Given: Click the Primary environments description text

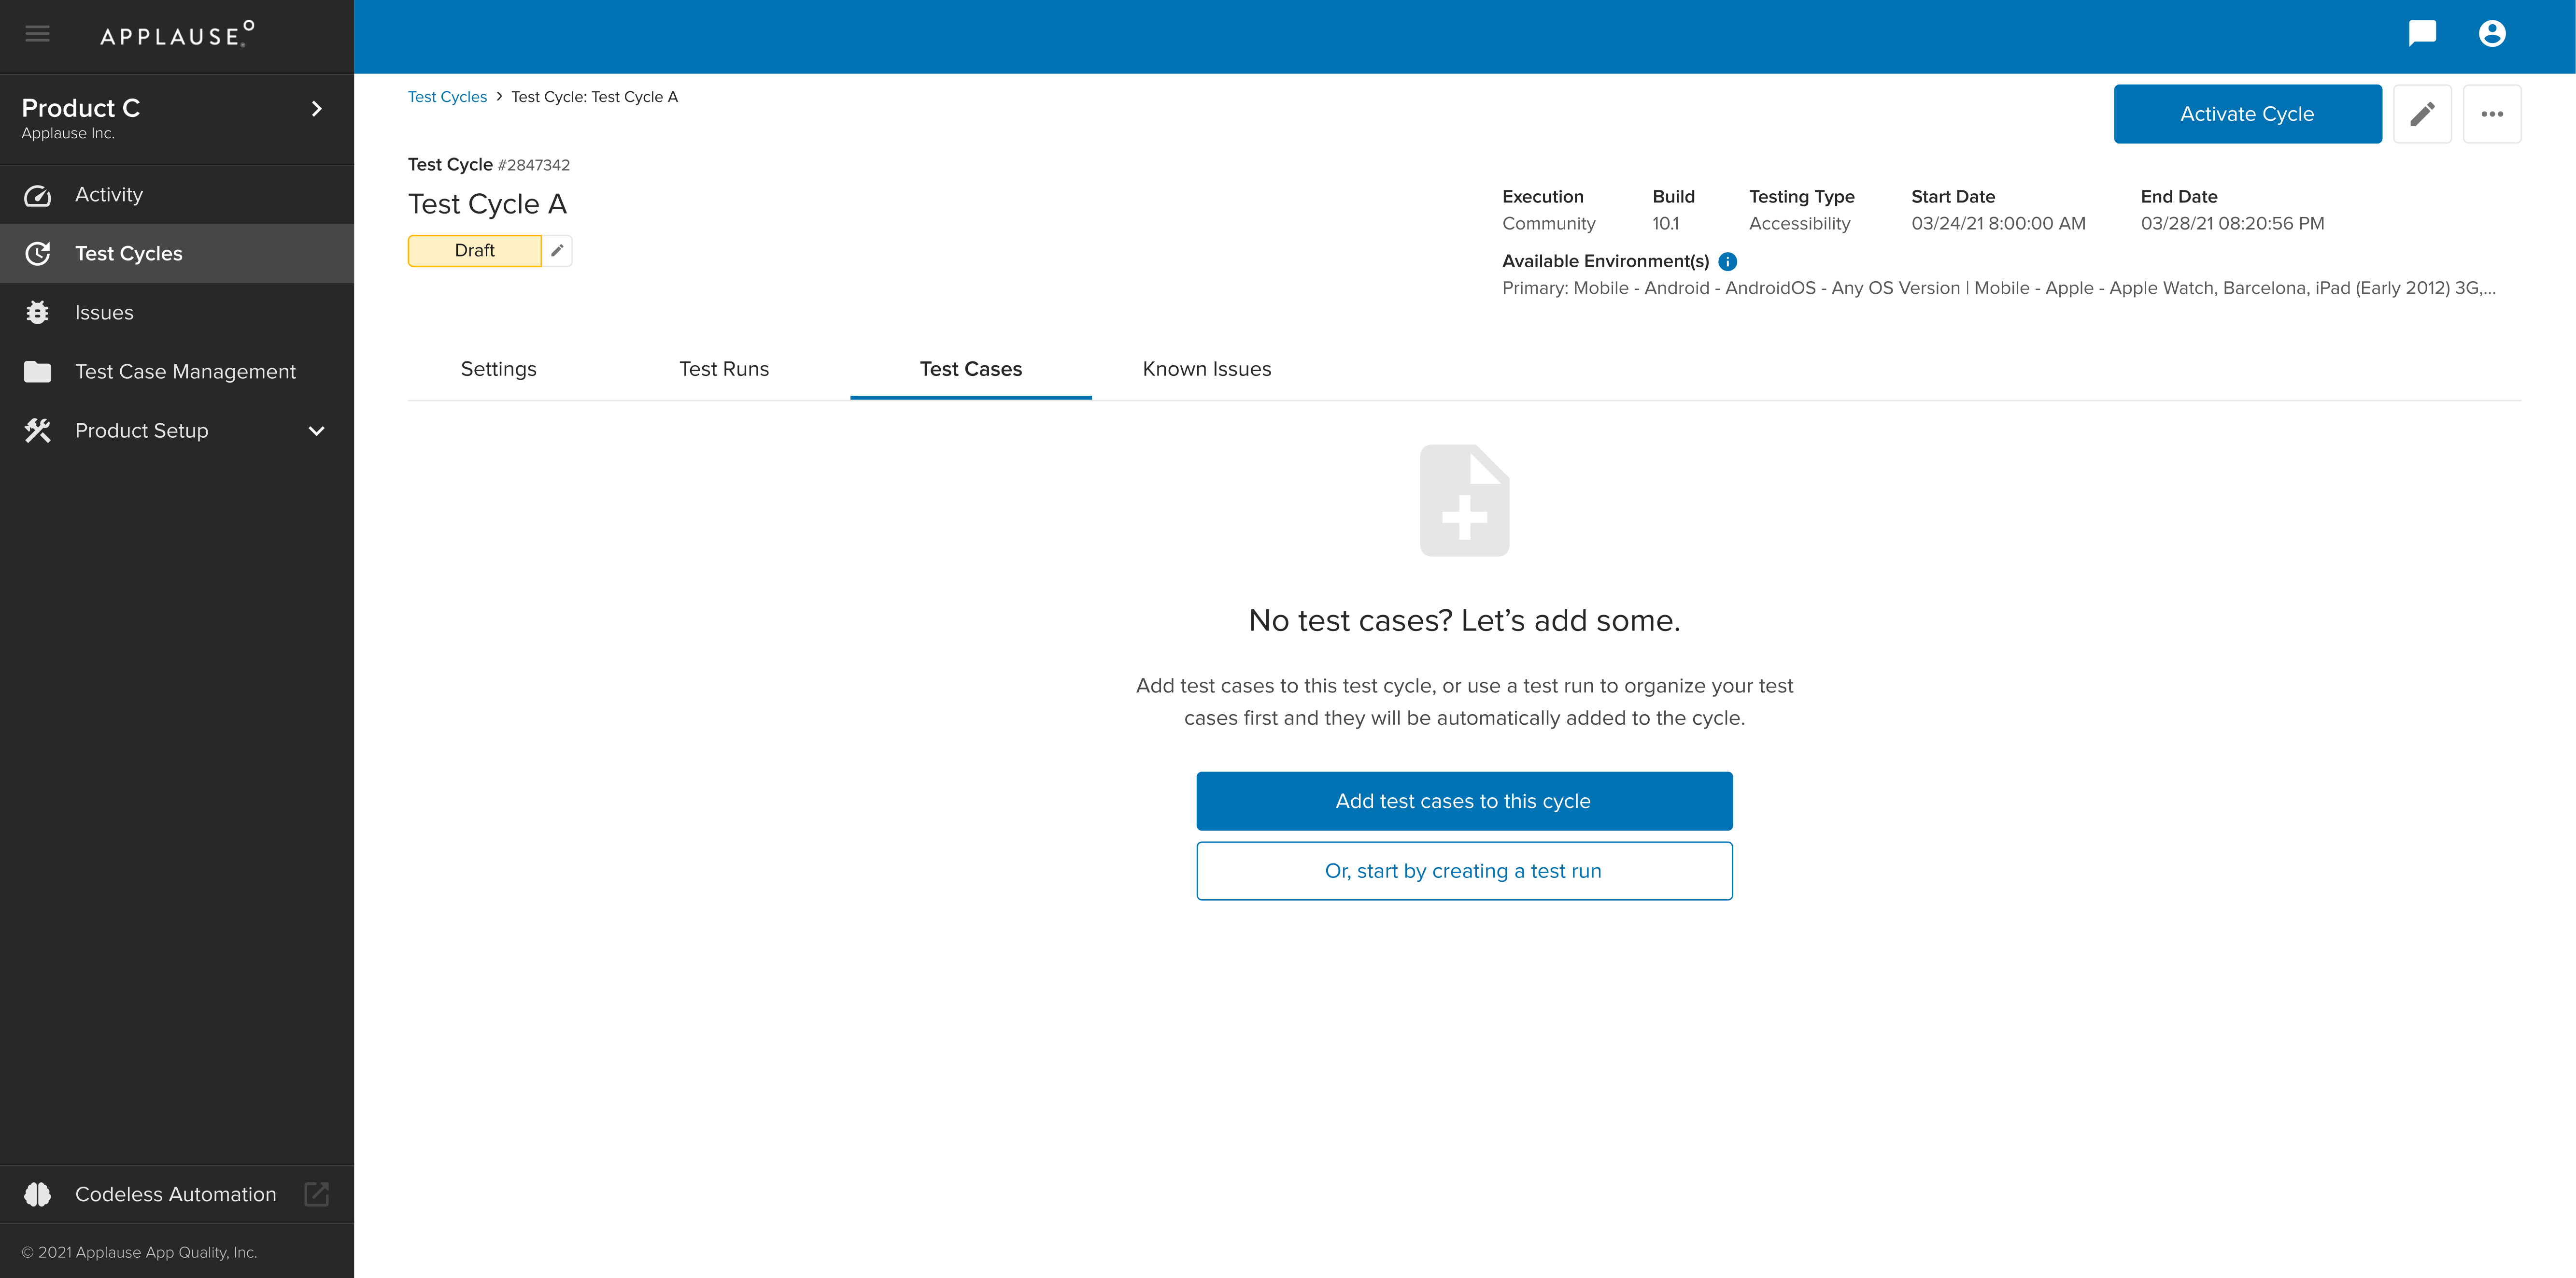Looking at the screenshot, I should [1999, 288].
